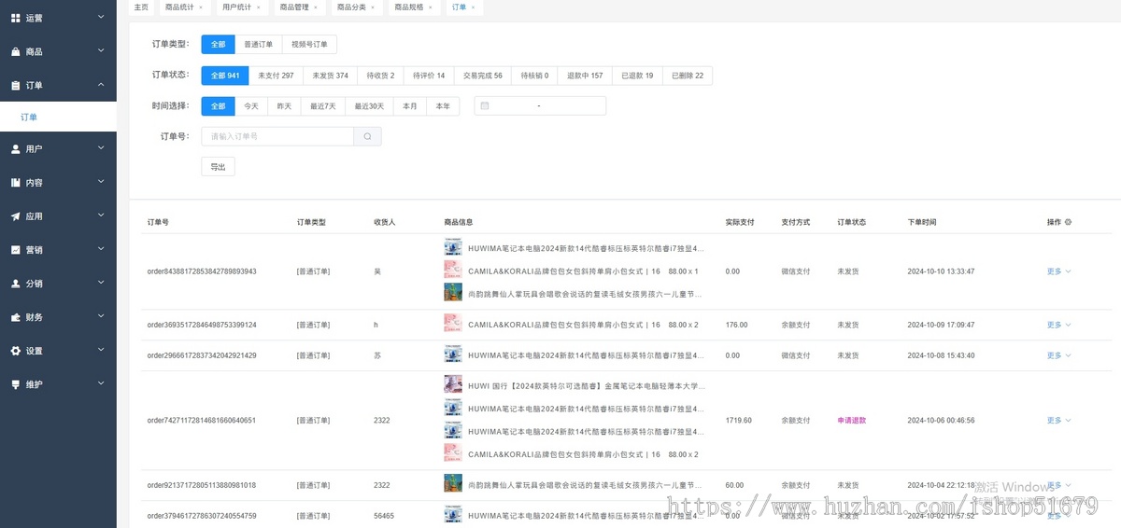1121x528 pixels.
Task: Click the 设置 gear icon in sidebar
Action: 16,351
